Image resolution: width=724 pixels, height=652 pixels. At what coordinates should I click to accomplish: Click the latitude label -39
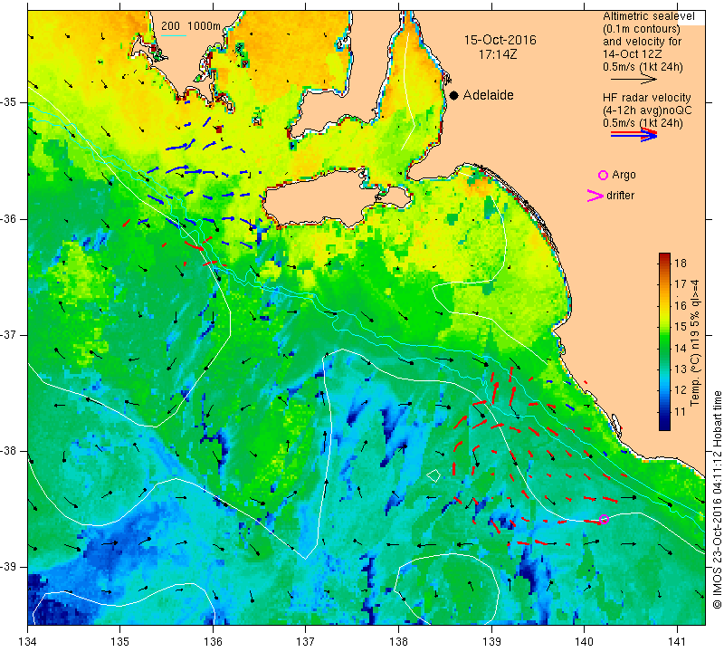9,567
